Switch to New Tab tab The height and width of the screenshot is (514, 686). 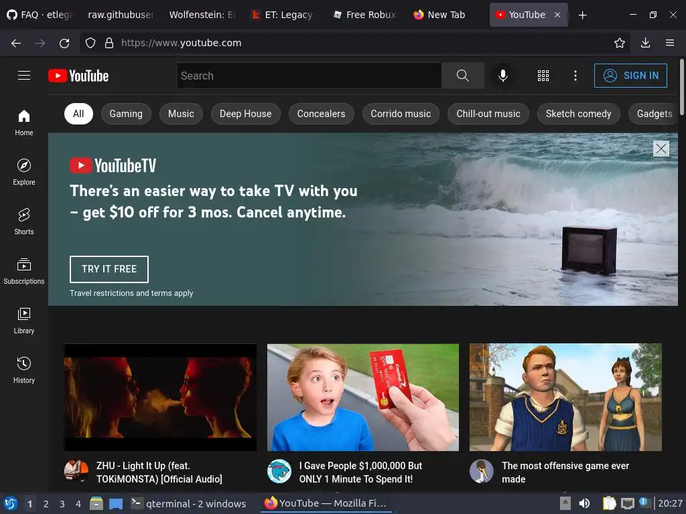(446, 15)
